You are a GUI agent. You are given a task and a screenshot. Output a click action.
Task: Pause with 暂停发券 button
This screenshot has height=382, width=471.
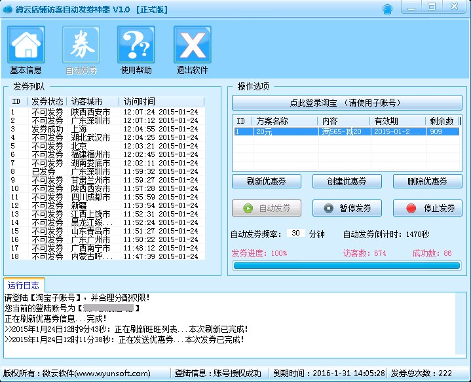tap(347, 208)
